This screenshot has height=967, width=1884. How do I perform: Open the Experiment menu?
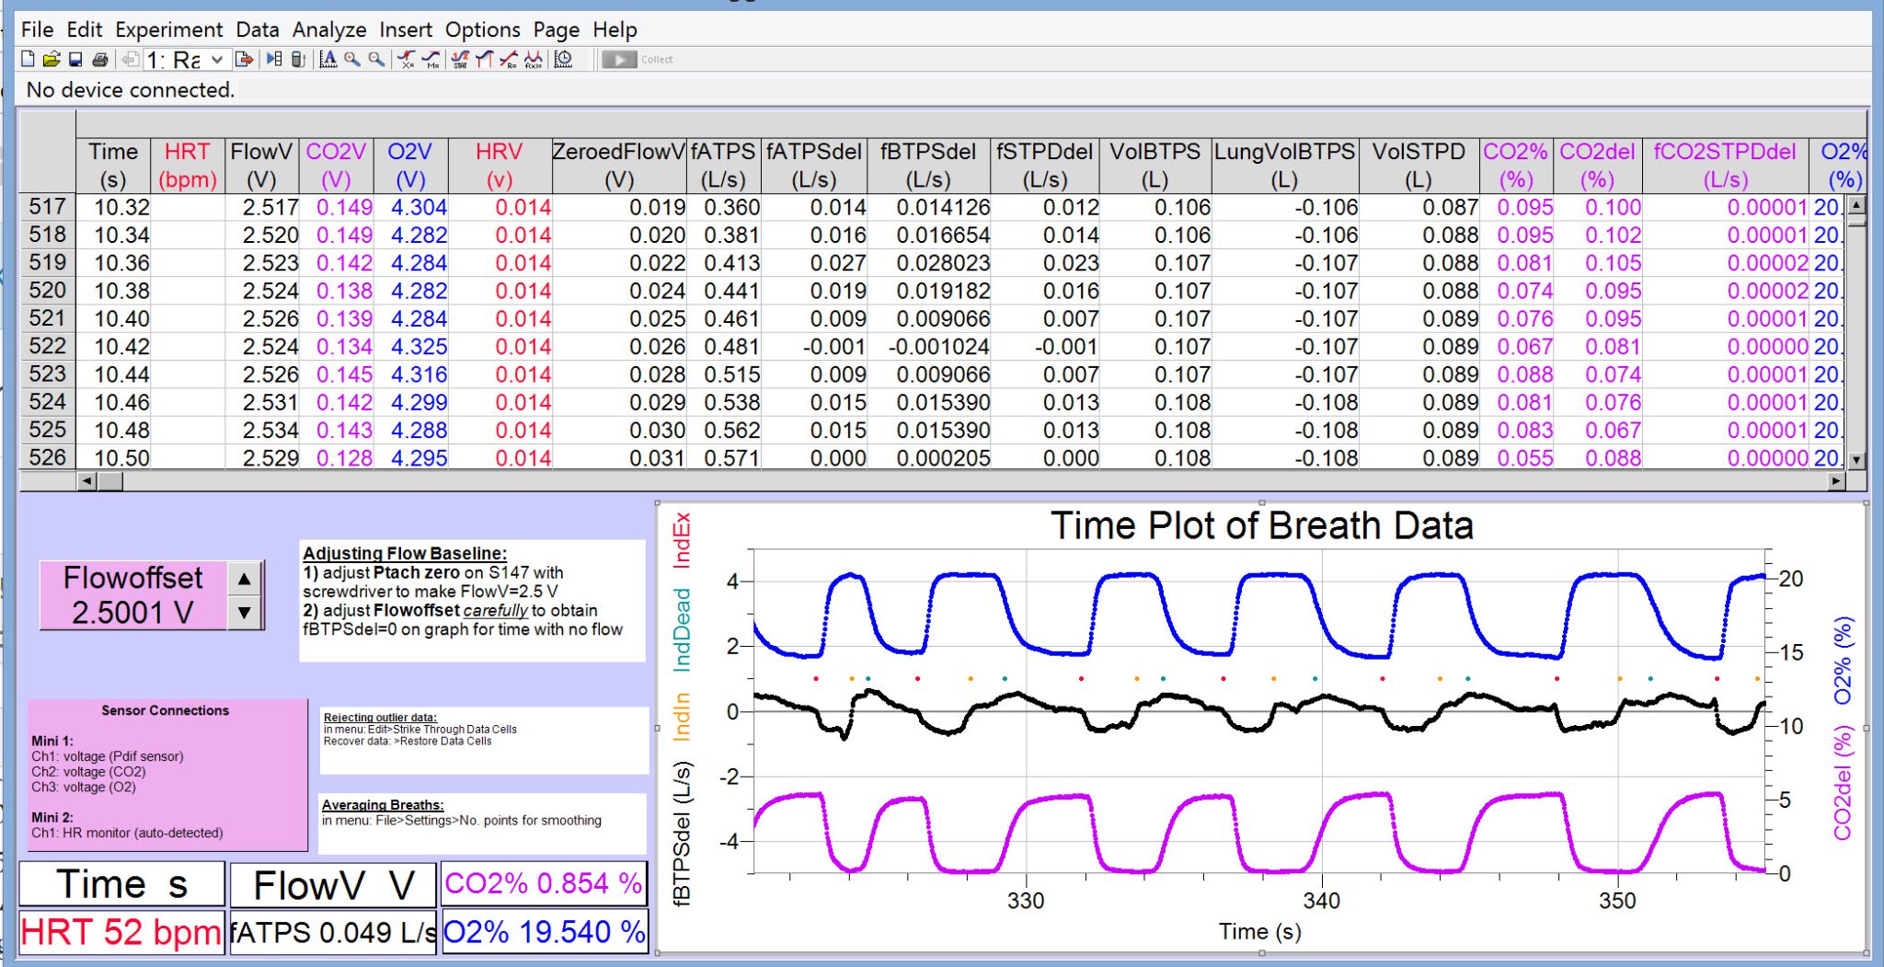tap(168, 29)
